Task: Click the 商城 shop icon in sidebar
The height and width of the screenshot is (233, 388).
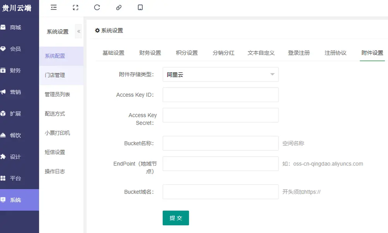Action: (x=3, y=27)
